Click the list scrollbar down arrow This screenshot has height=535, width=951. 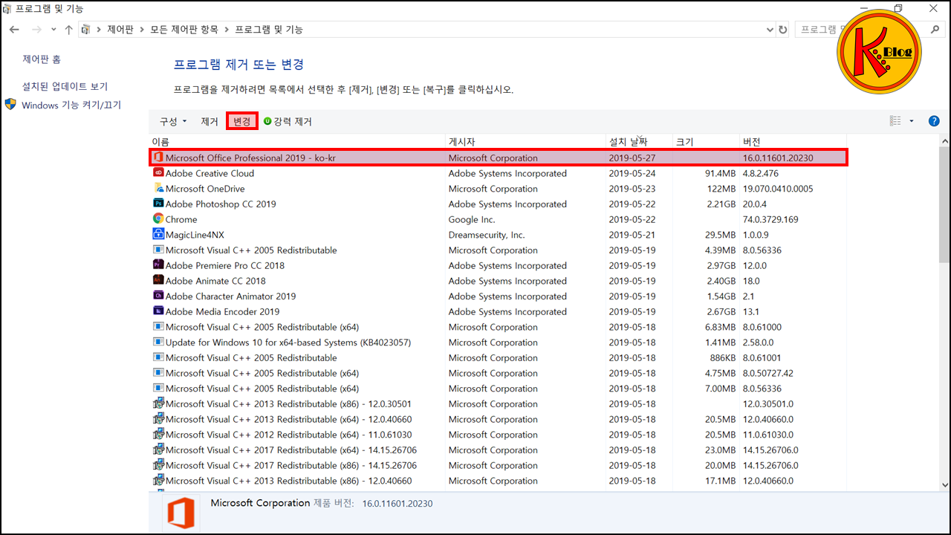click(944, 484)
